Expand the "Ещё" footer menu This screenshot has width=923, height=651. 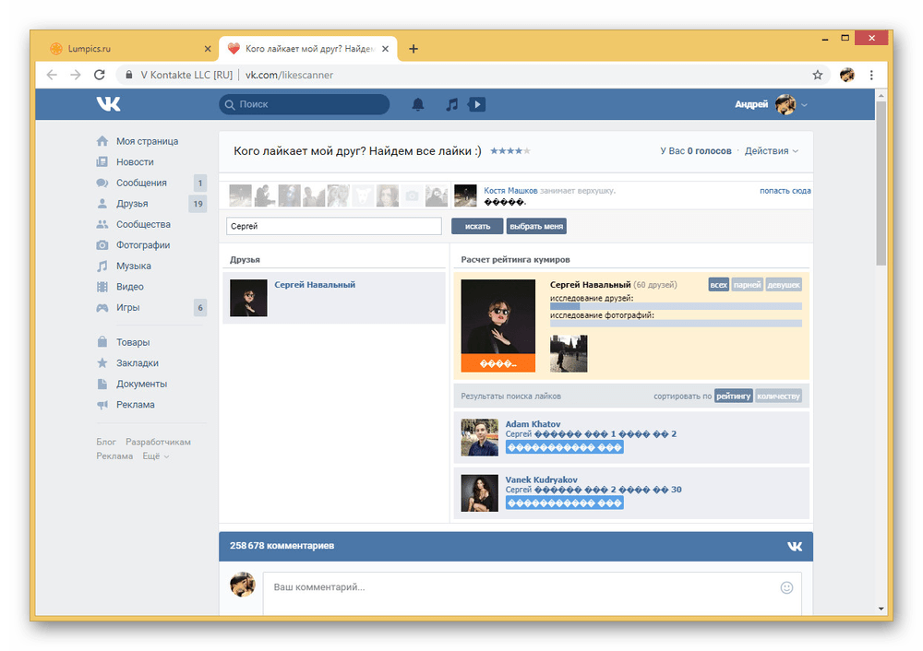pyautogui.click(x=156, y=456)
